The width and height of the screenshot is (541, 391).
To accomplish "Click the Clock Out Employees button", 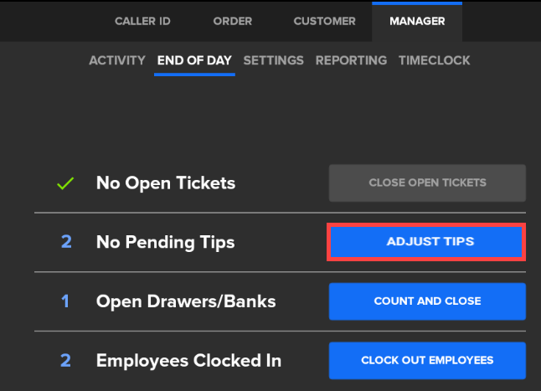I will pos(427,361).
